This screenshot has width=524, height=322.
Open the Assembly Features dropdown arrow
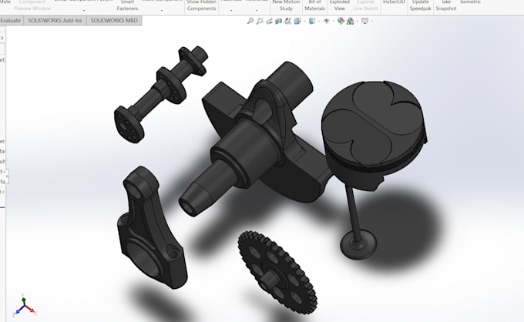pos(231,10)
